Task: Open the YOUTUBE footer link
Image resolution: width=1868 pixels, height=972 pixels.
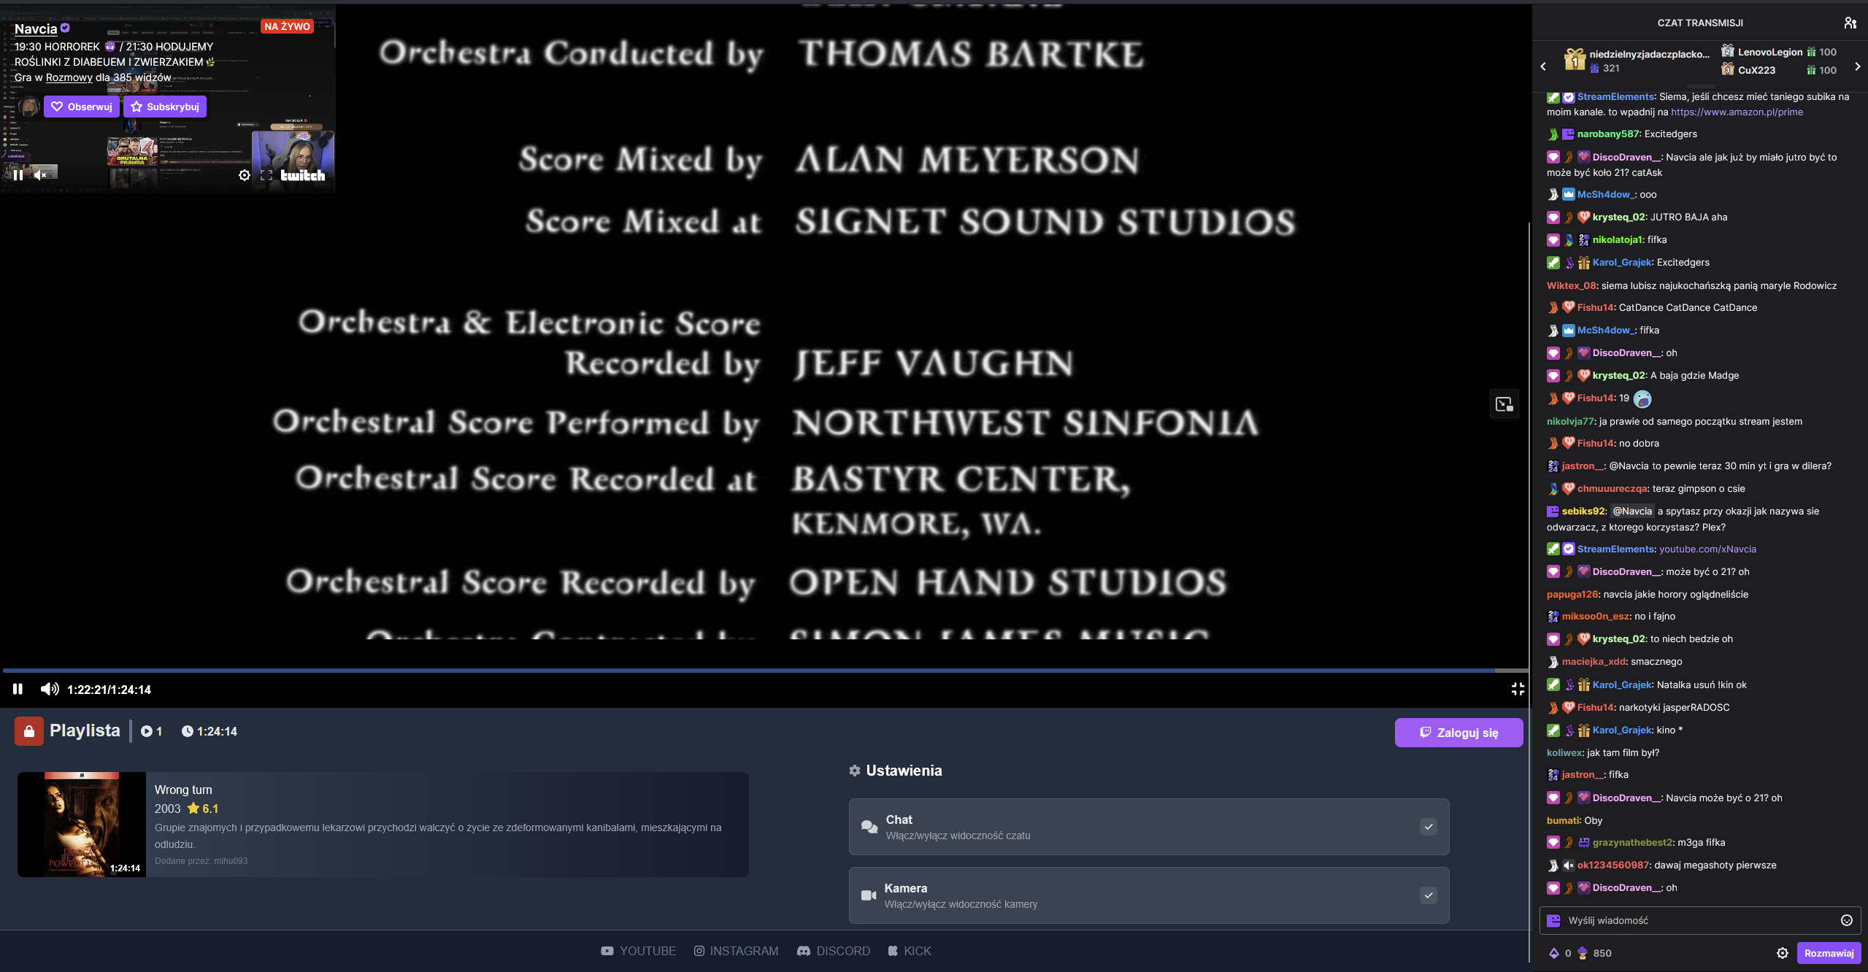Action: pos(638,951)
